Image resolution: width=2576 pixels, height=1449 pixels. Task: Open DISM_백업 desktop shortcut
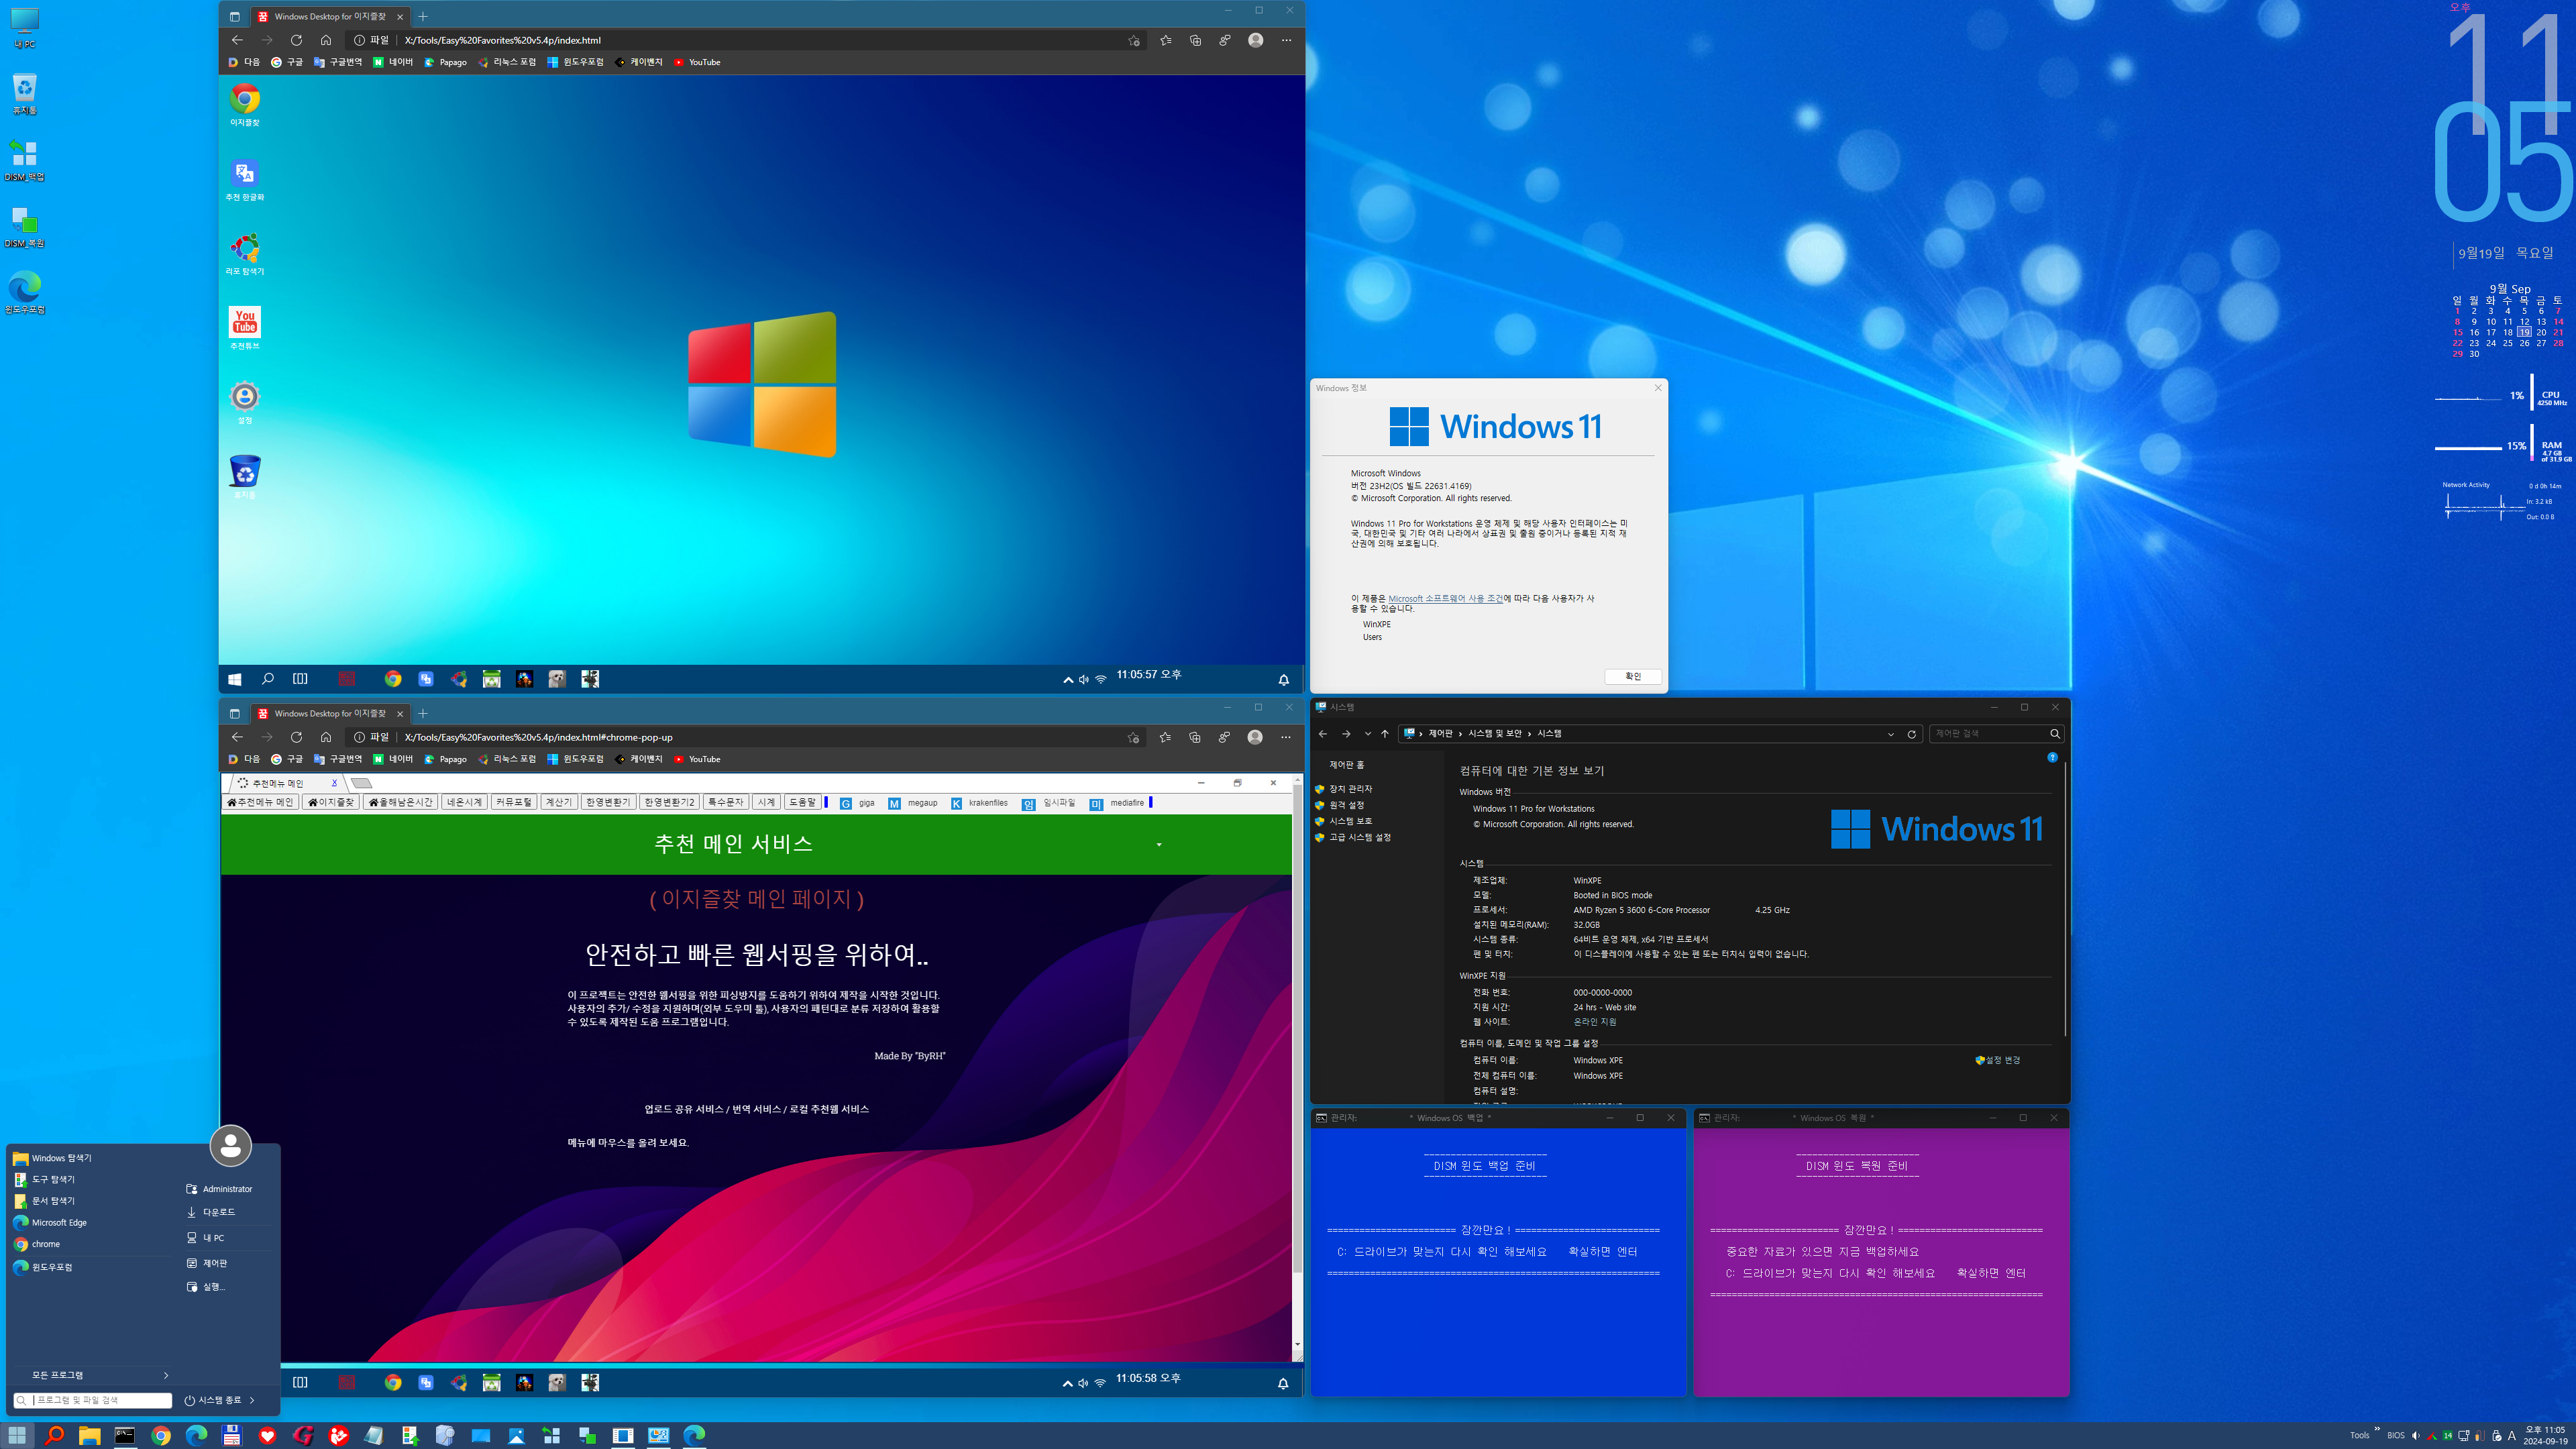24,160
